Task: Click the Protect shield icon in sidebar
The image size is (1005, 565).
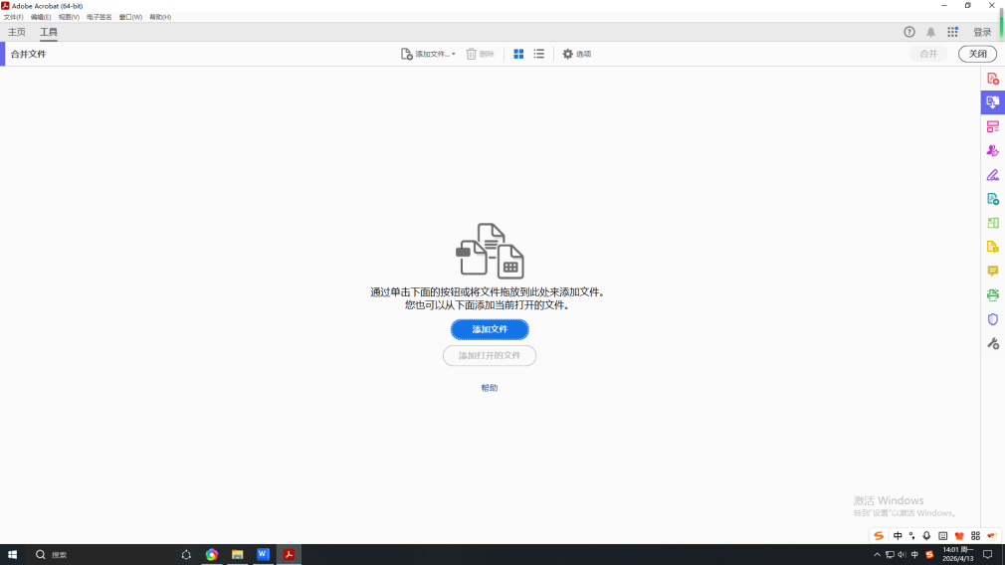Action: coord(992,319)
